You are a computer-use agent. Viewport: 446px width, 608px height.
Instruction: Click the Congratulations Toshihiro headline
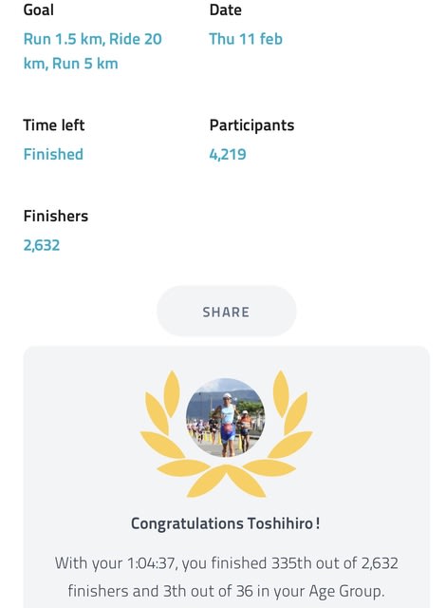[x=226, y=523]
